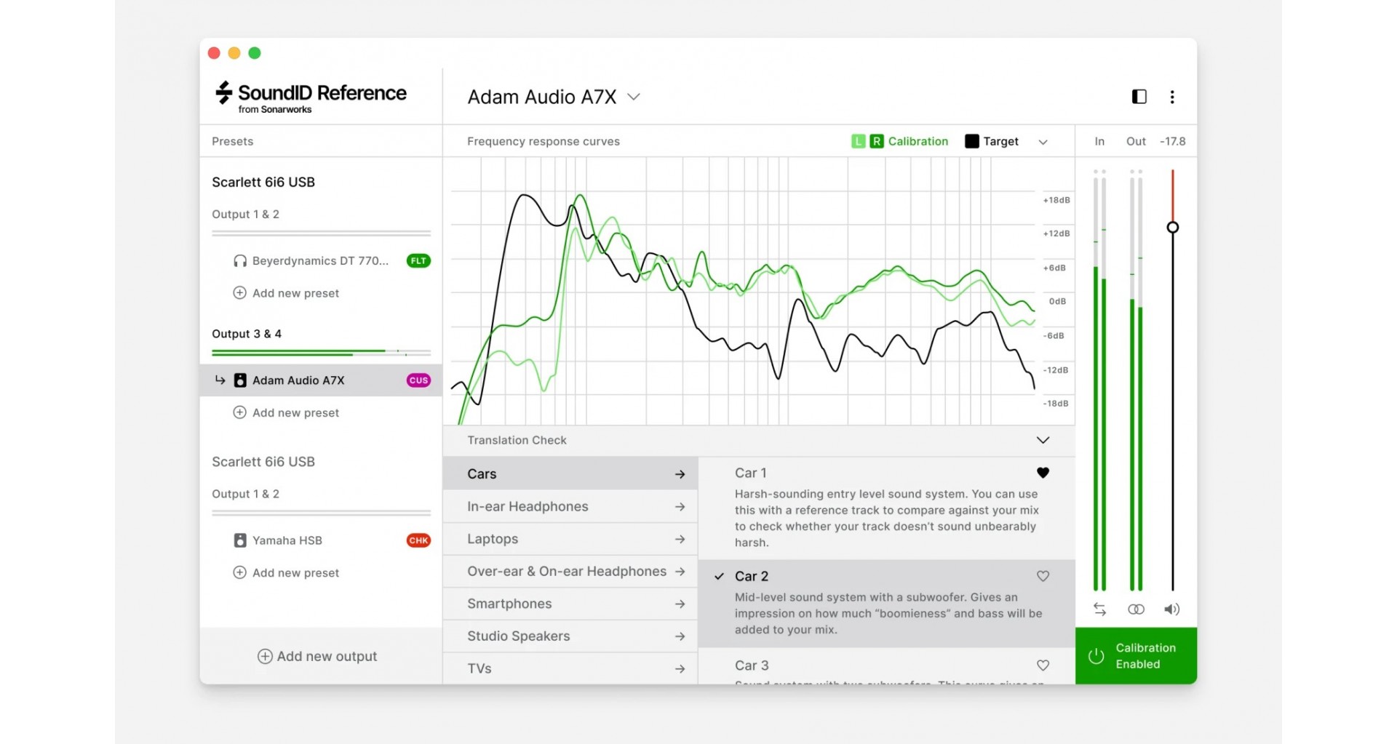Toggle the sidebar panel layout icon
The height and width of the screenshot is (744, 1397).
tap(1139, 97)
